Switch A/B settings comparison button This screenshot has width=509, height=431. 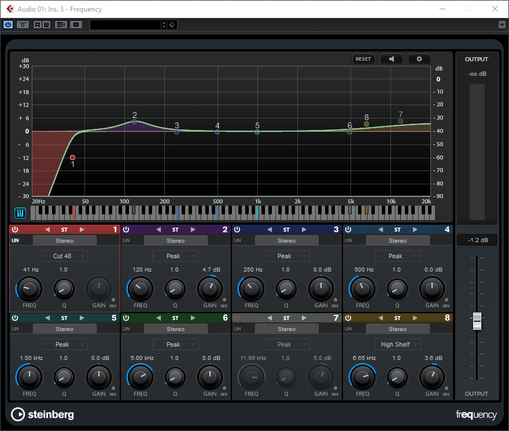pyautogui.click(x=61, y=25)
